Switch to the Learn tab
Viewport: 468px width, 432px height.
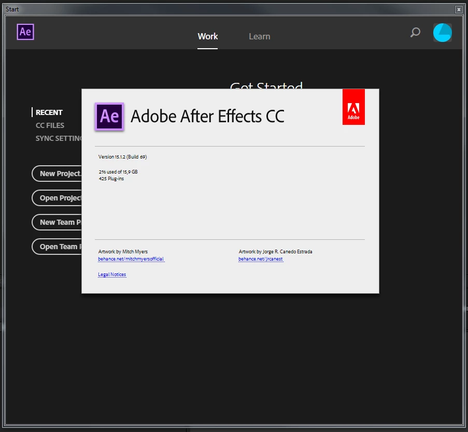coord(259,36)
